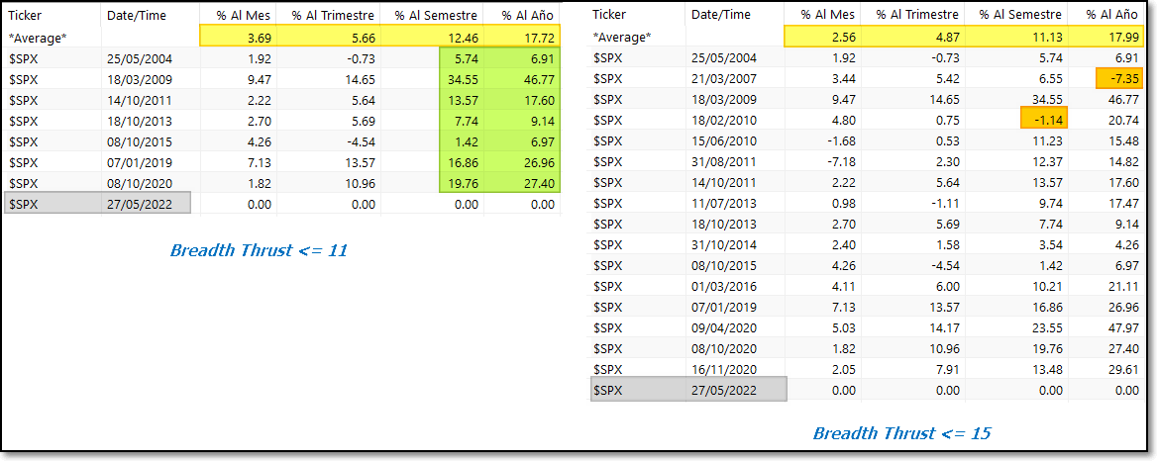The width and height of the screenshot is (1157, 461).
Task: Click yellow average 3.69 cell
Action: pyautogui.click(x=238, y=36)
